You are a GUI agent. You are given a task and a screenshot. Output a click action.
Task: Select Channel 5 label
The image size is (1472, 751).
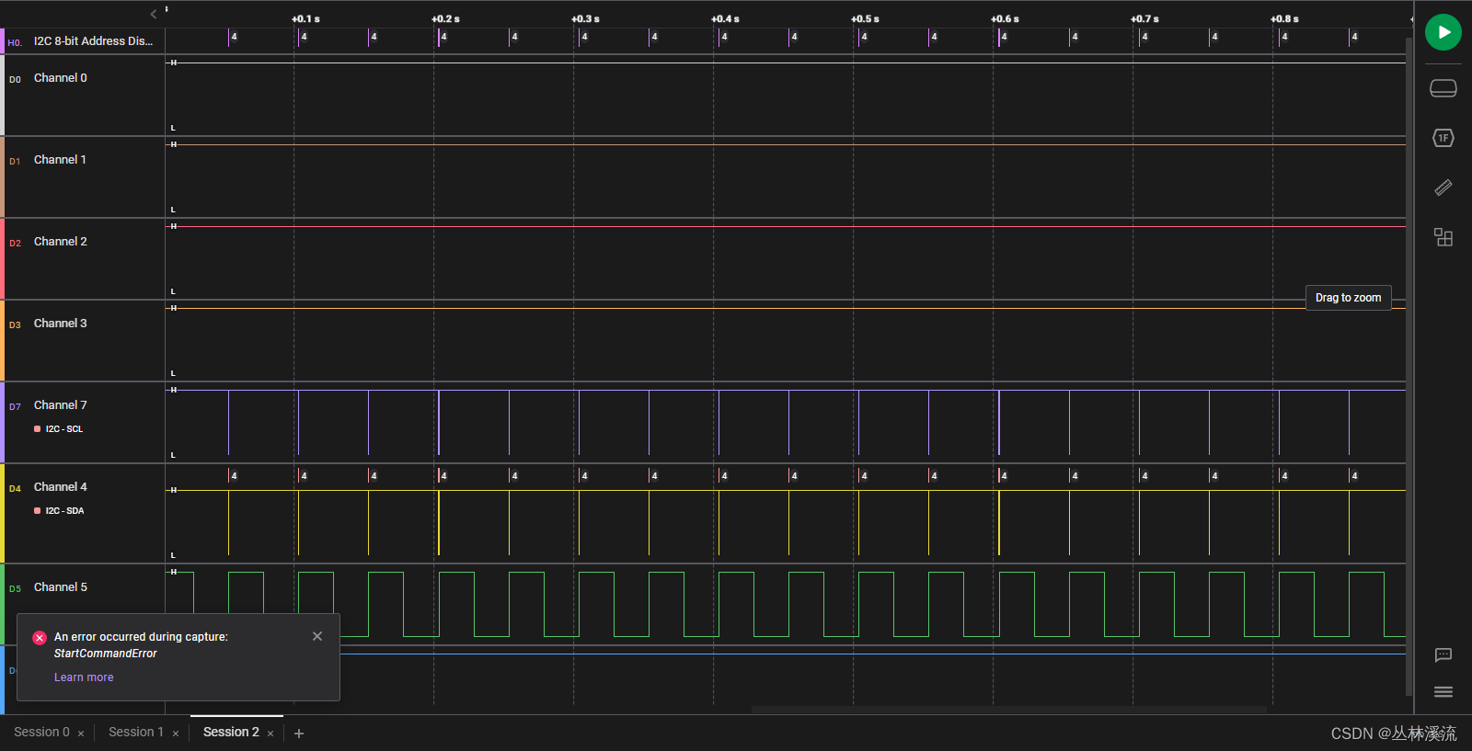[x=61, y=587]
